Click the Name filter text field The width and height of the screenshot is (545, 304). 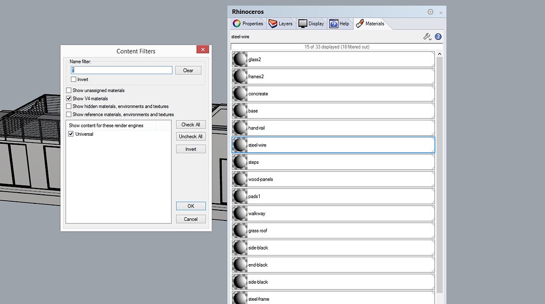121,70
